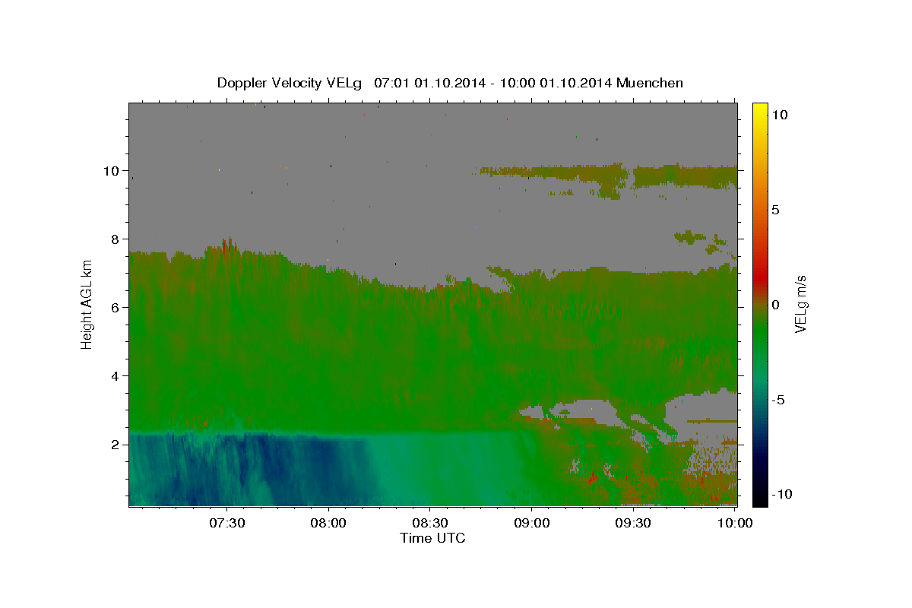Click the height axis label '2'
The height and width of the screenshot is (608, 912).
click(x=117, y=444)
